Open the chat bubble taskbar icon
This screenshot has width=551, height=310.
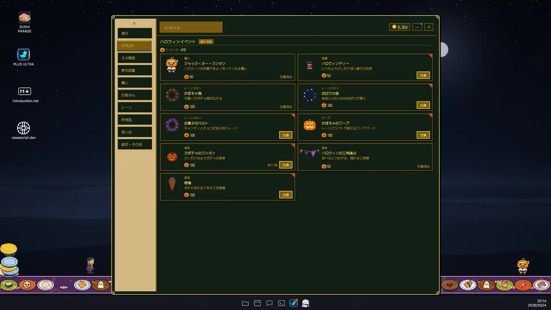point(269,303)
